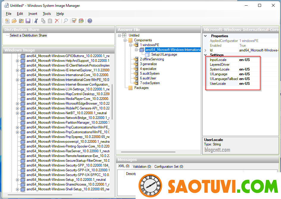281x199 pixels.
Task: Expand the International-Core-WinPE component node
Action: (17, 80)
